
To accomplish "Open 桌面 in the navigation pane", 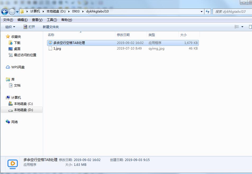I will coord(17,49).
